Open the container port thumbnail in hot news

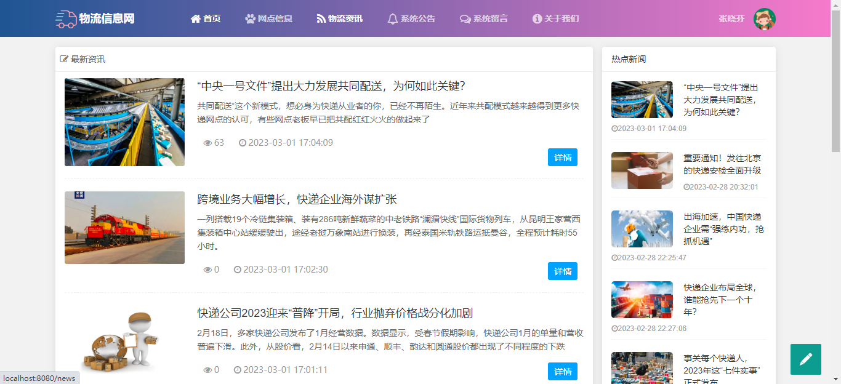coord(642,300)
